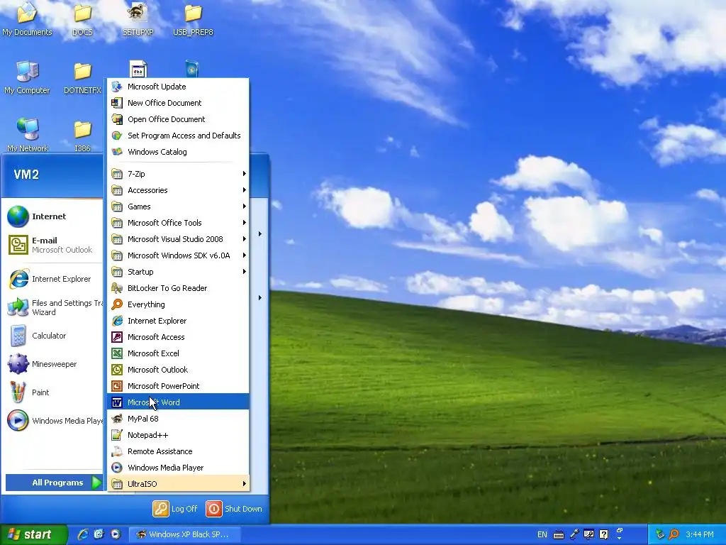Open Windows Media Player in recent programs

pos(54,420)
